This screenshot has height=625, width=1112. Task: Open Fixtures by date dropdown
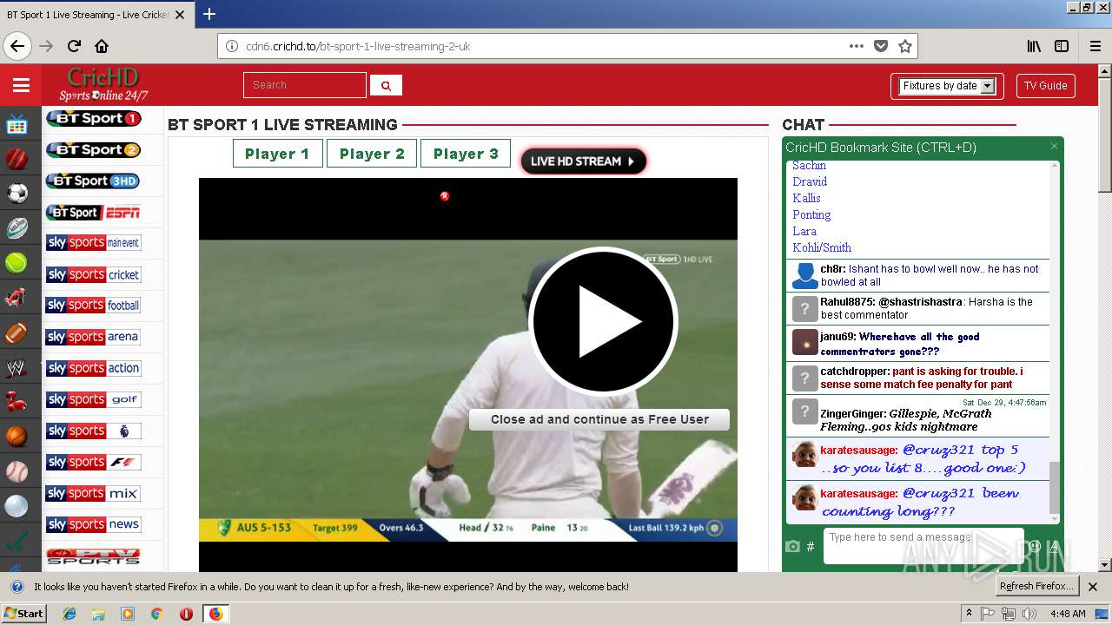948,86
